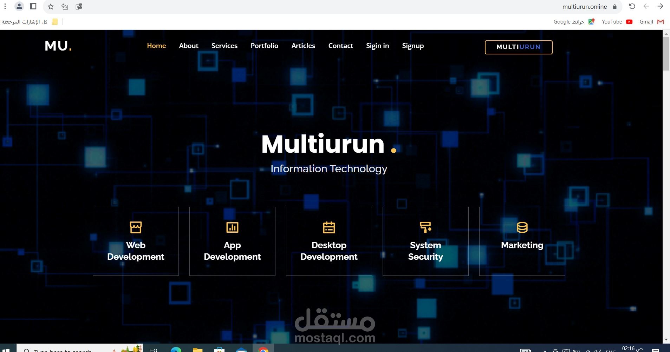
Task: Click the App Development bar chart icon
Action: point(232,227)
